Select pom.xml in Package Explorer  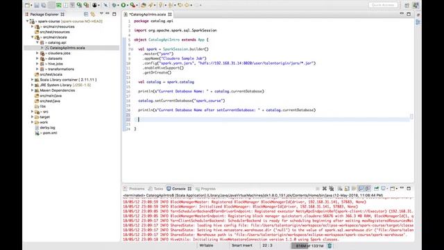click(50, 133)
